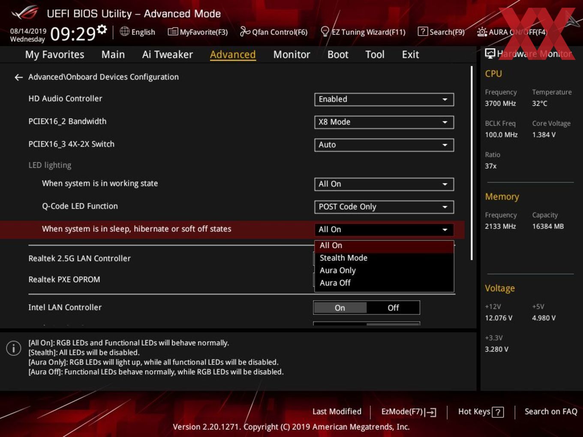Viewport: 583px width, 437px height.
Task: Switch to Main tab
Action: tap(113, 54)
